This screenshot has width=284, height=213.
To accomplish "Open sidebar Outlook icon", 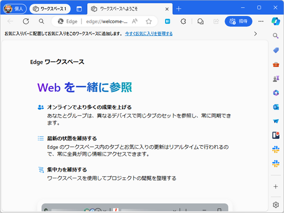I will (x=276, y=107).
